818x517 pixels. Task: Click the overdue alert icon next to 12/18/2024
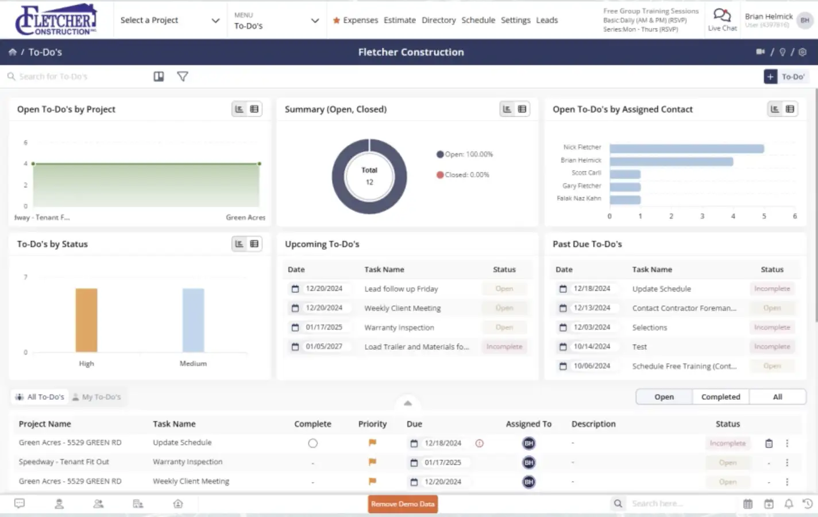click(x=480, y=443)
